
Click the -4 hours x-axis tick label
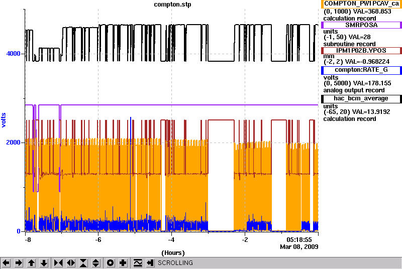coord(171,239)
